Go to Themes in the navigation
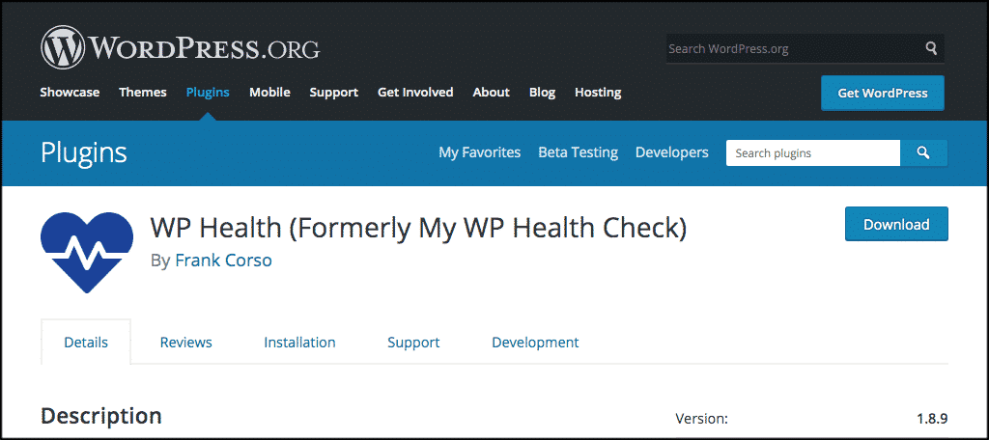 coord(143,93)
